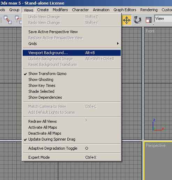This screenshot has height=180, width=172.
Task: Click the Unlink Selection toolbar icon
Action: point(18,20)
